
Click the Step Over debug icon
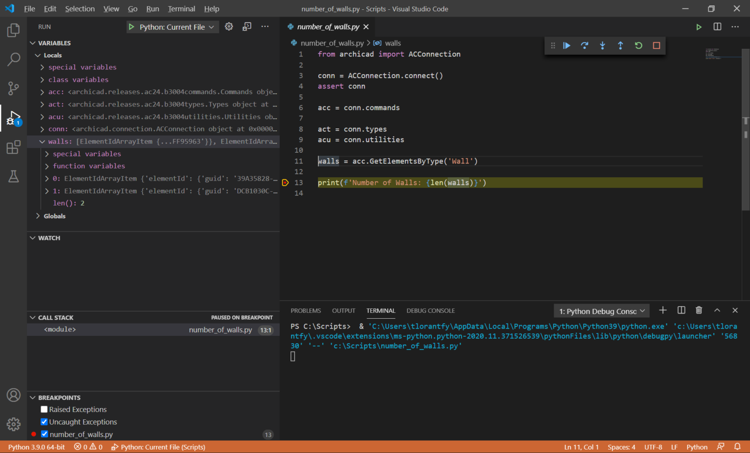click(x=584, y=45)
